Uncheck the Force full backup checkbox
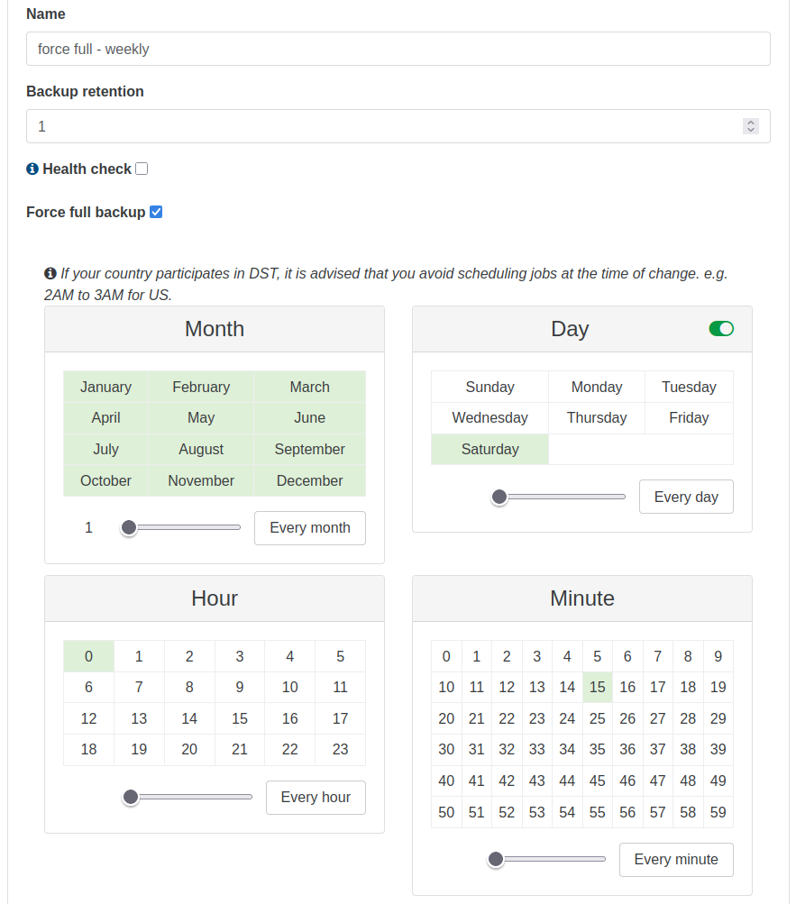Screen dimensions: 796x904 pyautogui.click(x=156, y=212)
